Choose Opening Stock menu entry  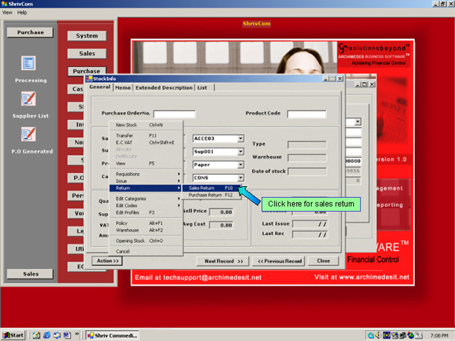(x=146, y=241)
